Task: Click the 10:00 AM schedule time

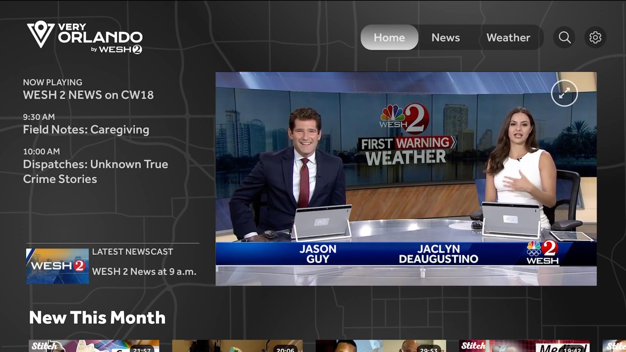Action: pyautogui.click(x=41, y=152)
